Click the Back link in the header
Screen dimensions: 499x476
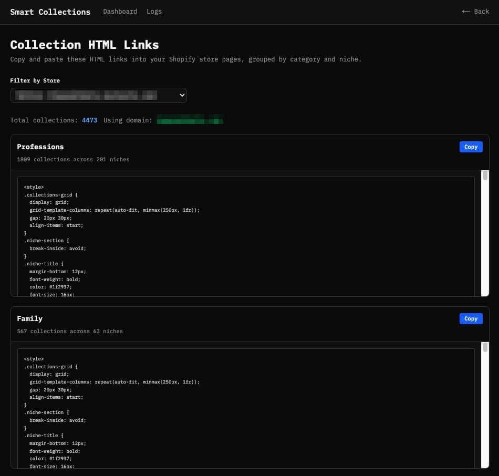point(475,11)
